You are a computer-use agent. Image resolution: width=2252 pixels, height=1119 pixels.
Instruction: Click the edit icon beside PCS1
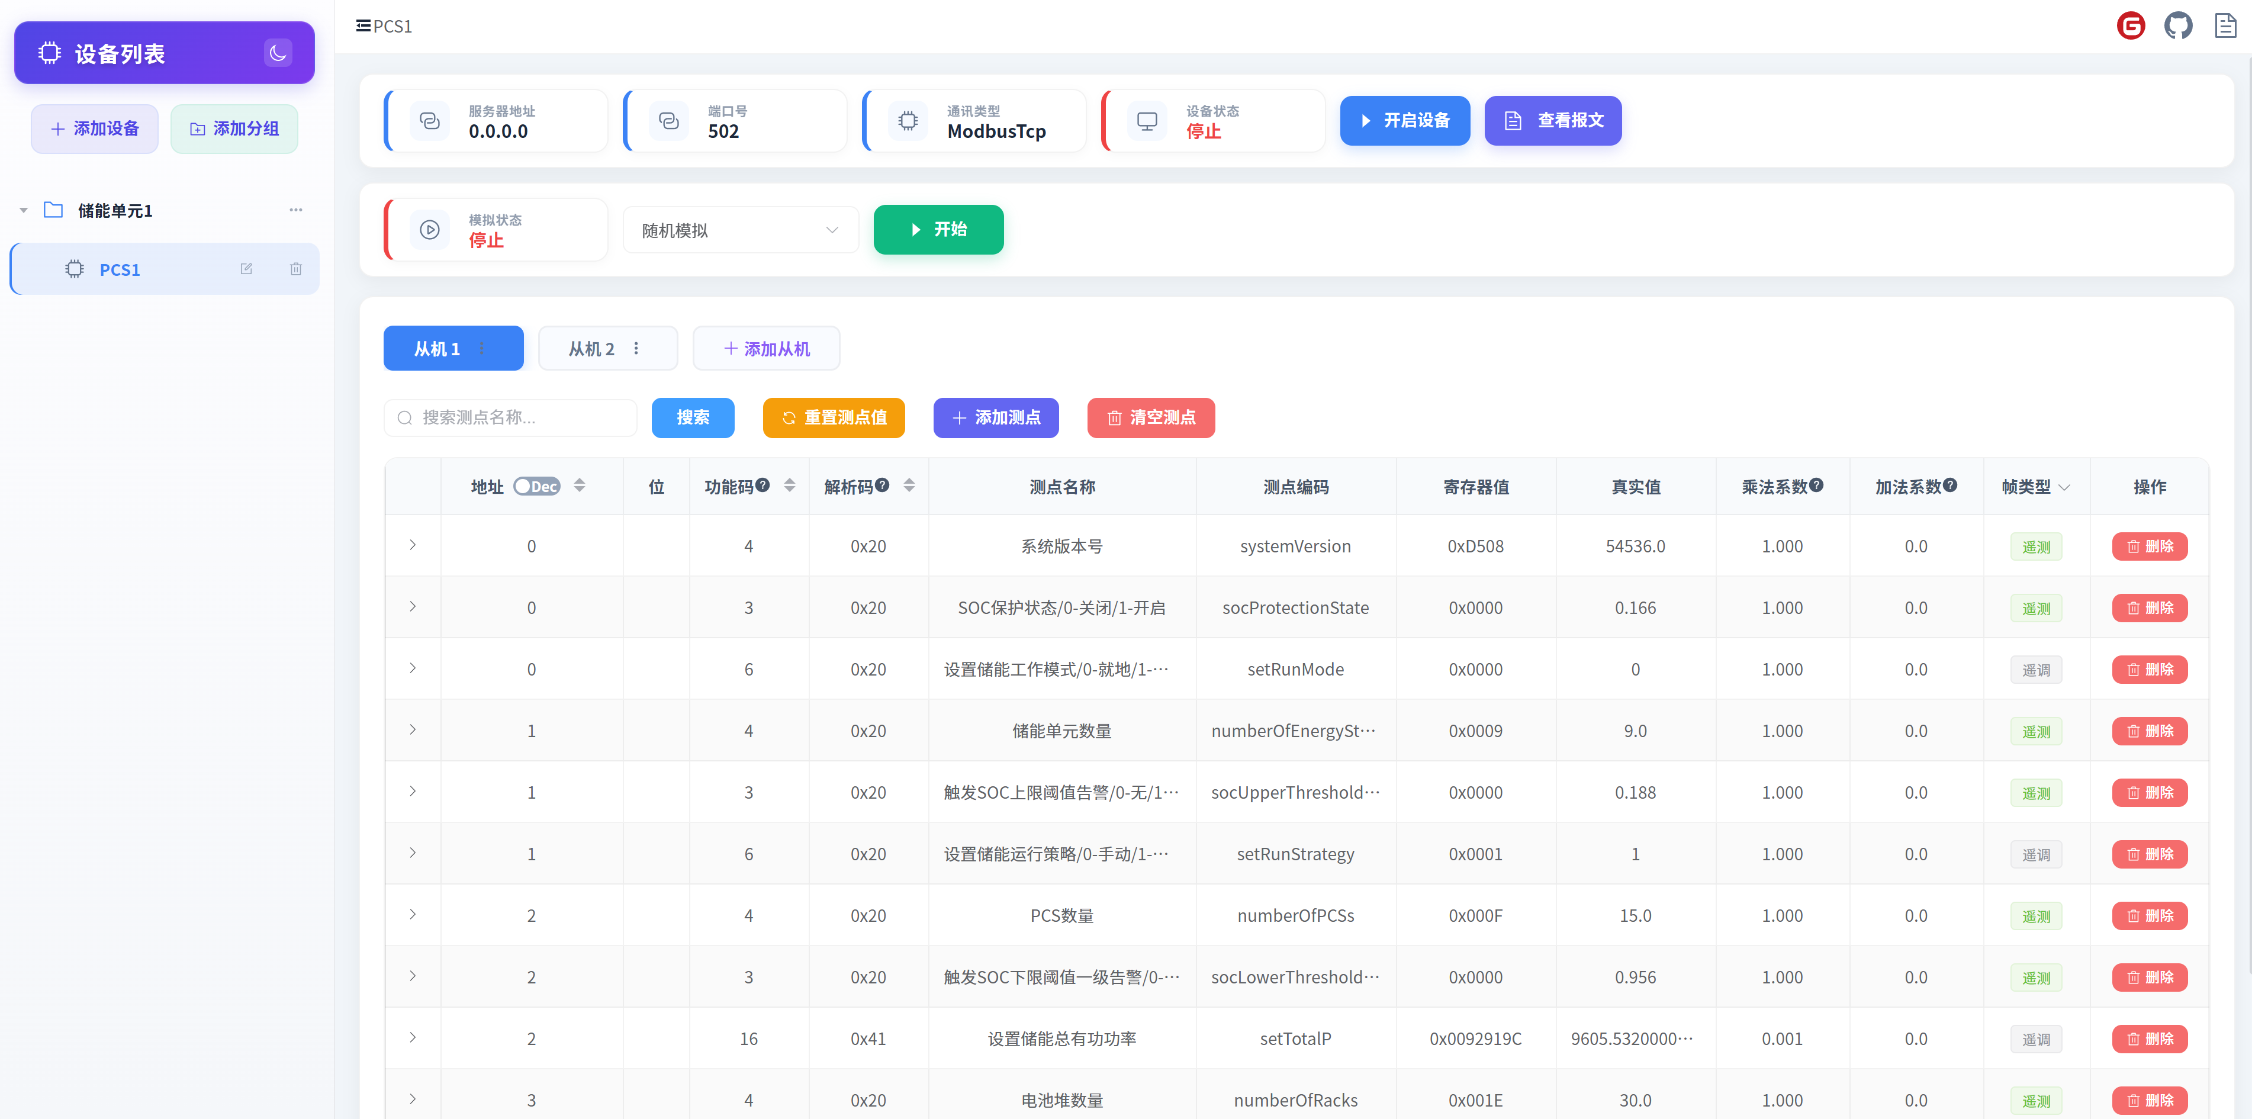tap(246, 269)
